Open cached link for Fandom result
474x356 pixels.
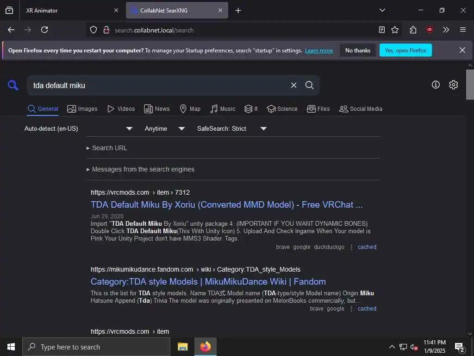coord(367,309)
